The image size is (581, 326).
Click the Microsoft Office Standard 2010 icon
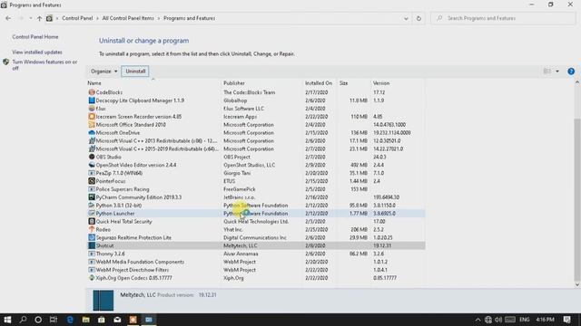click(x=92, y=125)
